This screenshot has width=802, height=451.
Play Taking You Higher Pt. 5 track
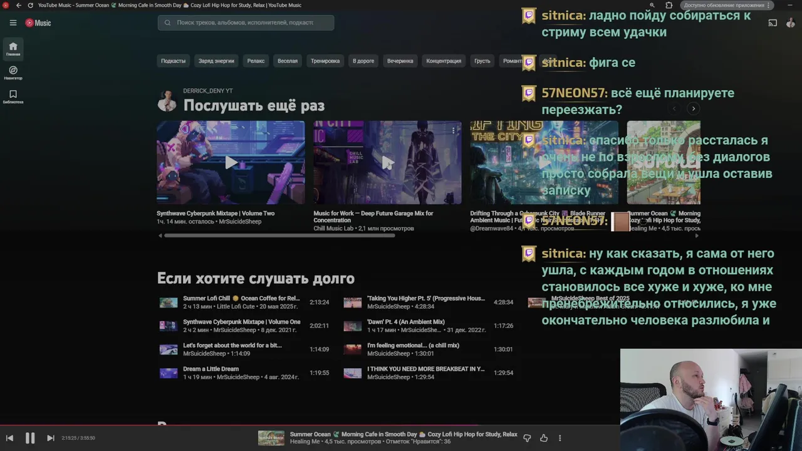point(426,298)
